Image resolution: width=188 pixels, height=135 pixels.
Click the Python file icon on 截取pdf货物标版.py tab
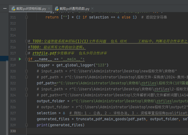click(13, 8)
